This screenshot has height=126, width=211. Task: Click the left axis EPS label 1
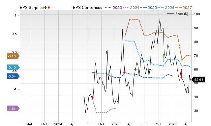pyautogui.click(x=15, y=16)
